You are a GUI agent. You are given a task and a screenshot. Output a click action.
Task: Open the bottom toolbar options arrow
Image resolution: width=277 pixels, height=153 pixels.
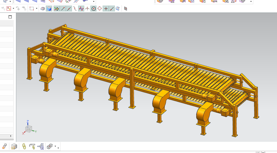(58, 148)
